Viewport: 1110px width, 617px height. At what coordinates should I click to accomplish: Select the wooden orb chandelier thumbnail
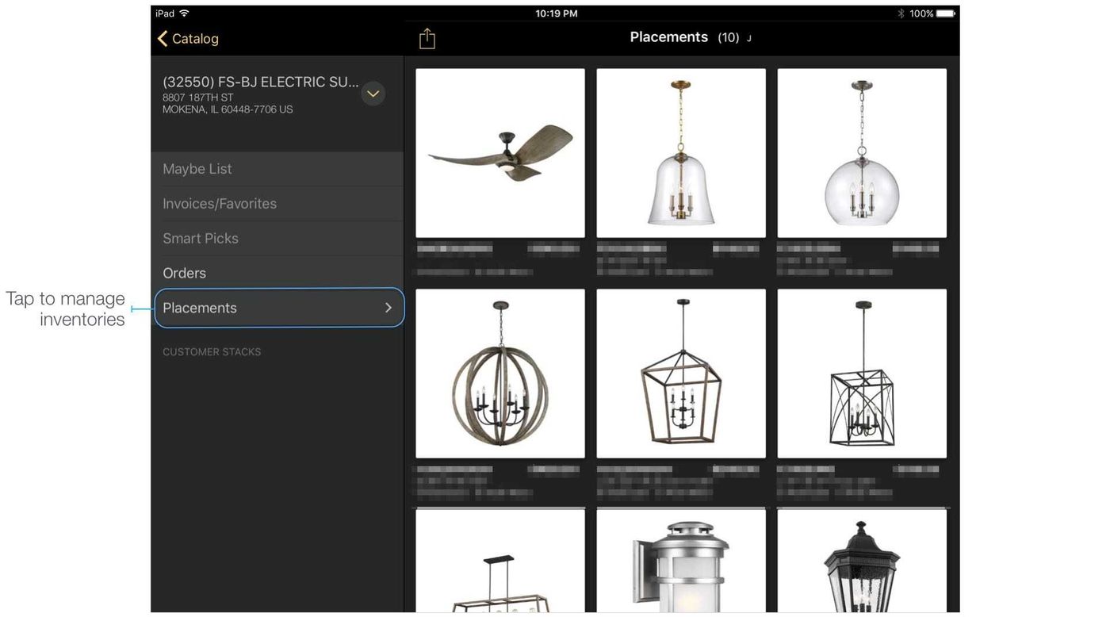click(x=500, y=374)
